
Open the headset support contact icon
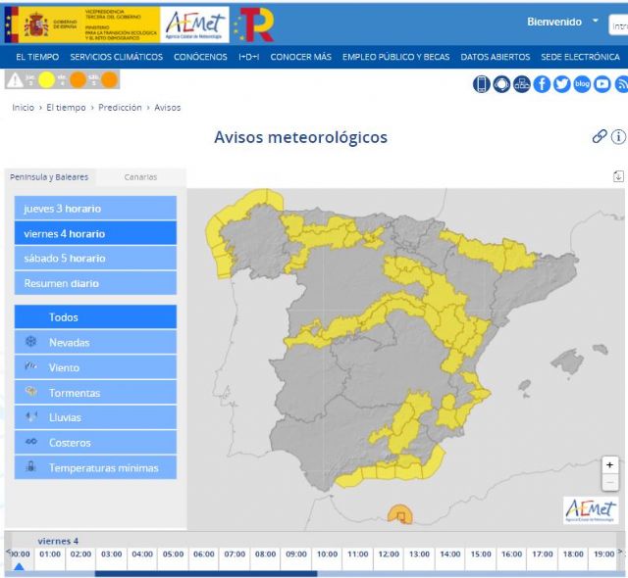(x=501, y=84)
